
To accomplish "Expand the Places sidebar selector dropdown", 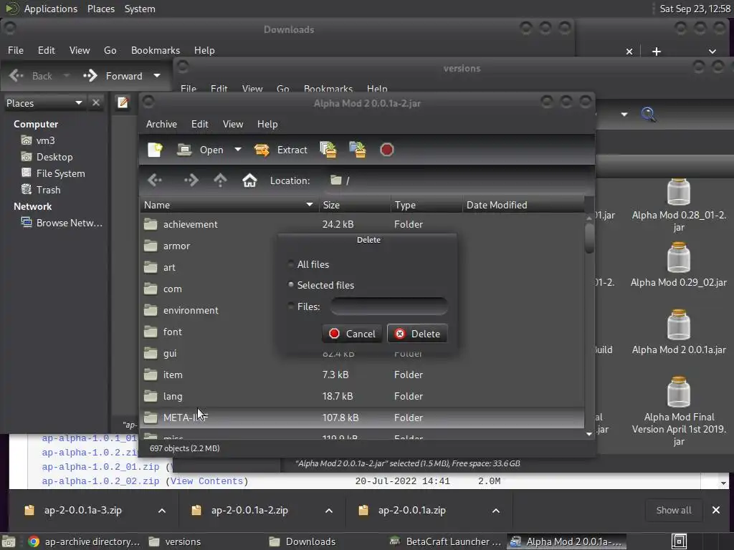I will (x=79, y=102).
